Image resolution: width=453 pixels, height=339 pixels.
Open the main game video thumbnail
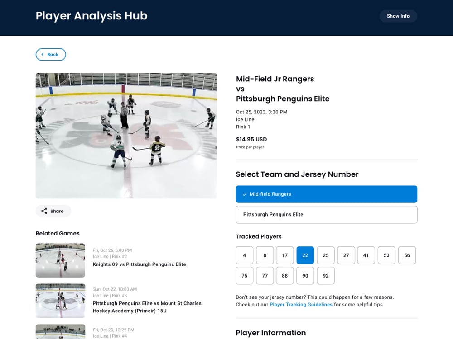point(126,136)
